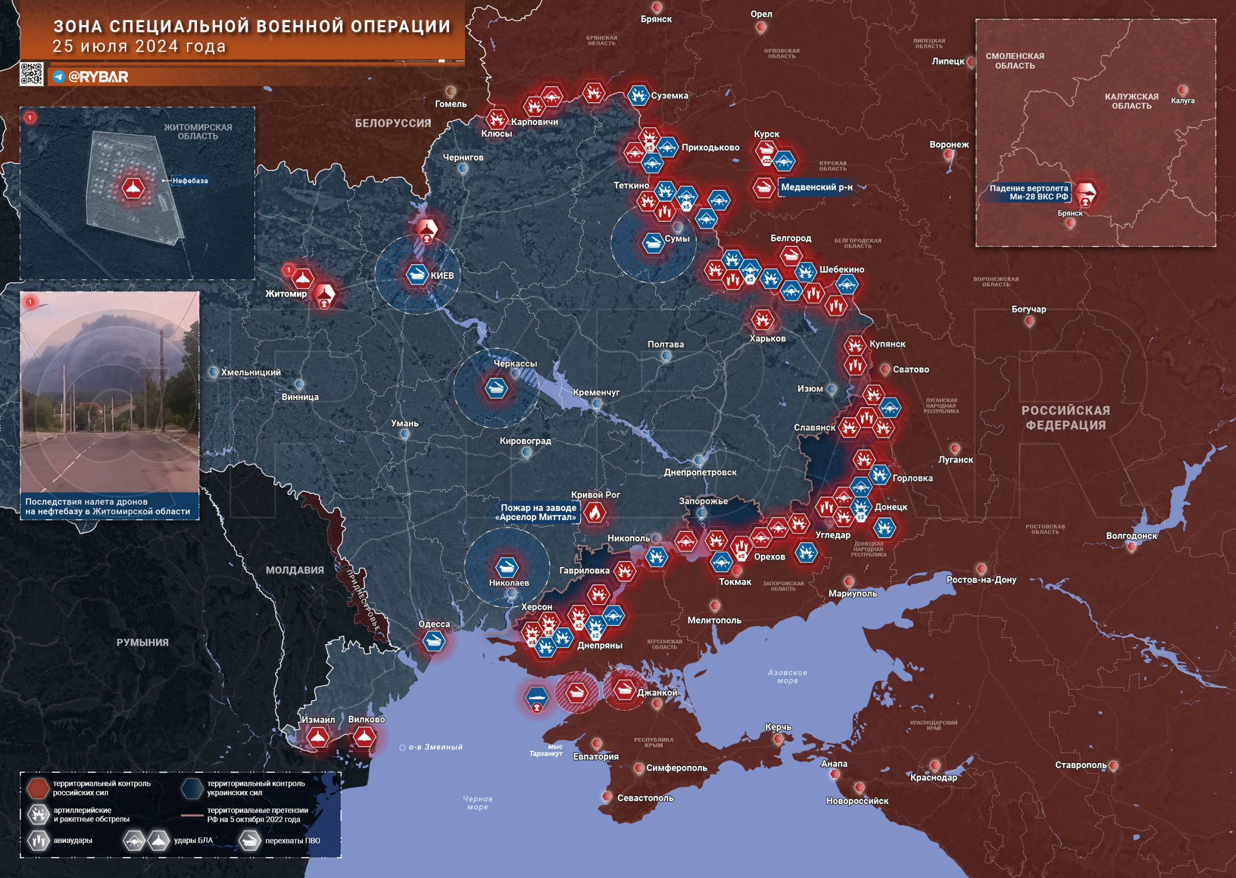Click the Telegram icon beside @RYBAR
The height and width of the screenshot is (878, 1236).
58,77
